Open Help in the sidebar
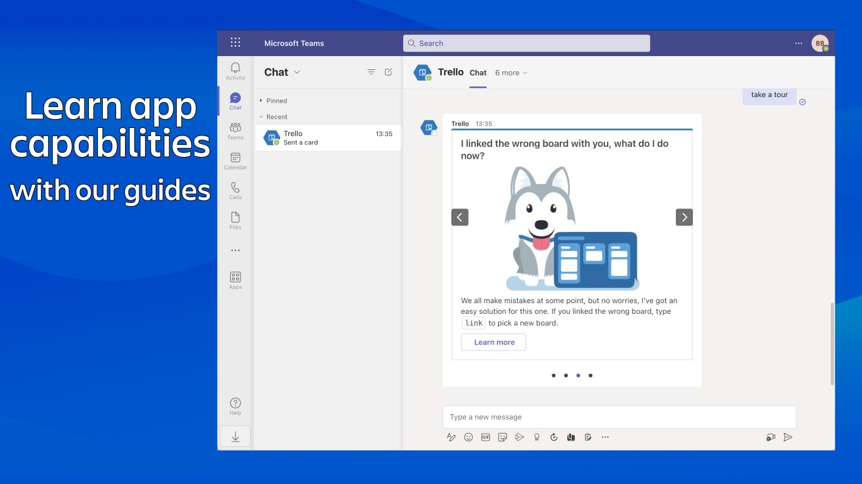 pyautogui.click(x=235, y=406)
